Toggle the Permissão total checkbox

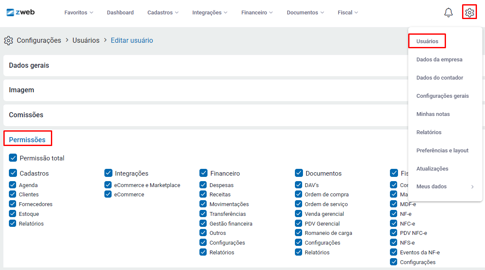coord(13,158)
